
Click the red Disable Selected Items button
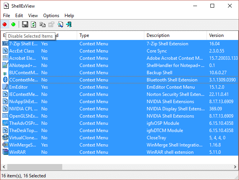(x=5, y=24)
